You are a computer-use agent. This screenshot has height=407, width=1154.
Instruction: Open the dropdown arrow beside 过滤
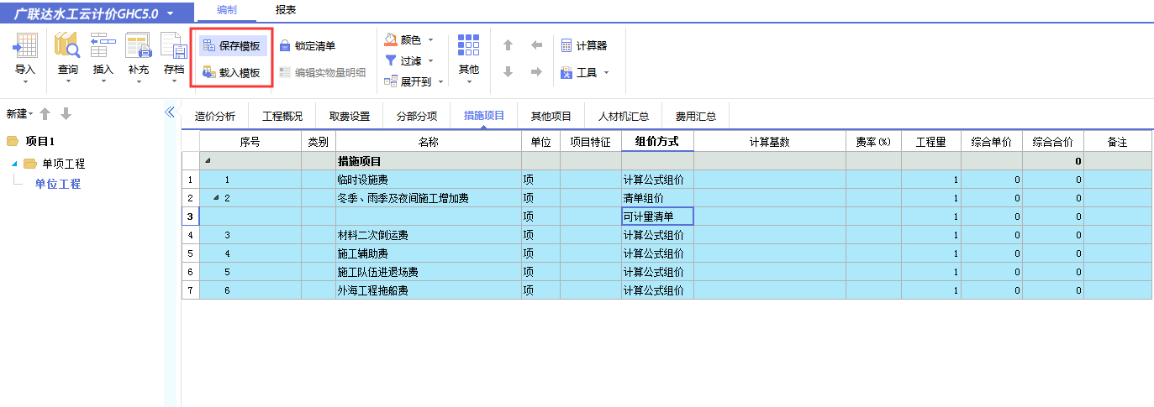pos(431,60)
